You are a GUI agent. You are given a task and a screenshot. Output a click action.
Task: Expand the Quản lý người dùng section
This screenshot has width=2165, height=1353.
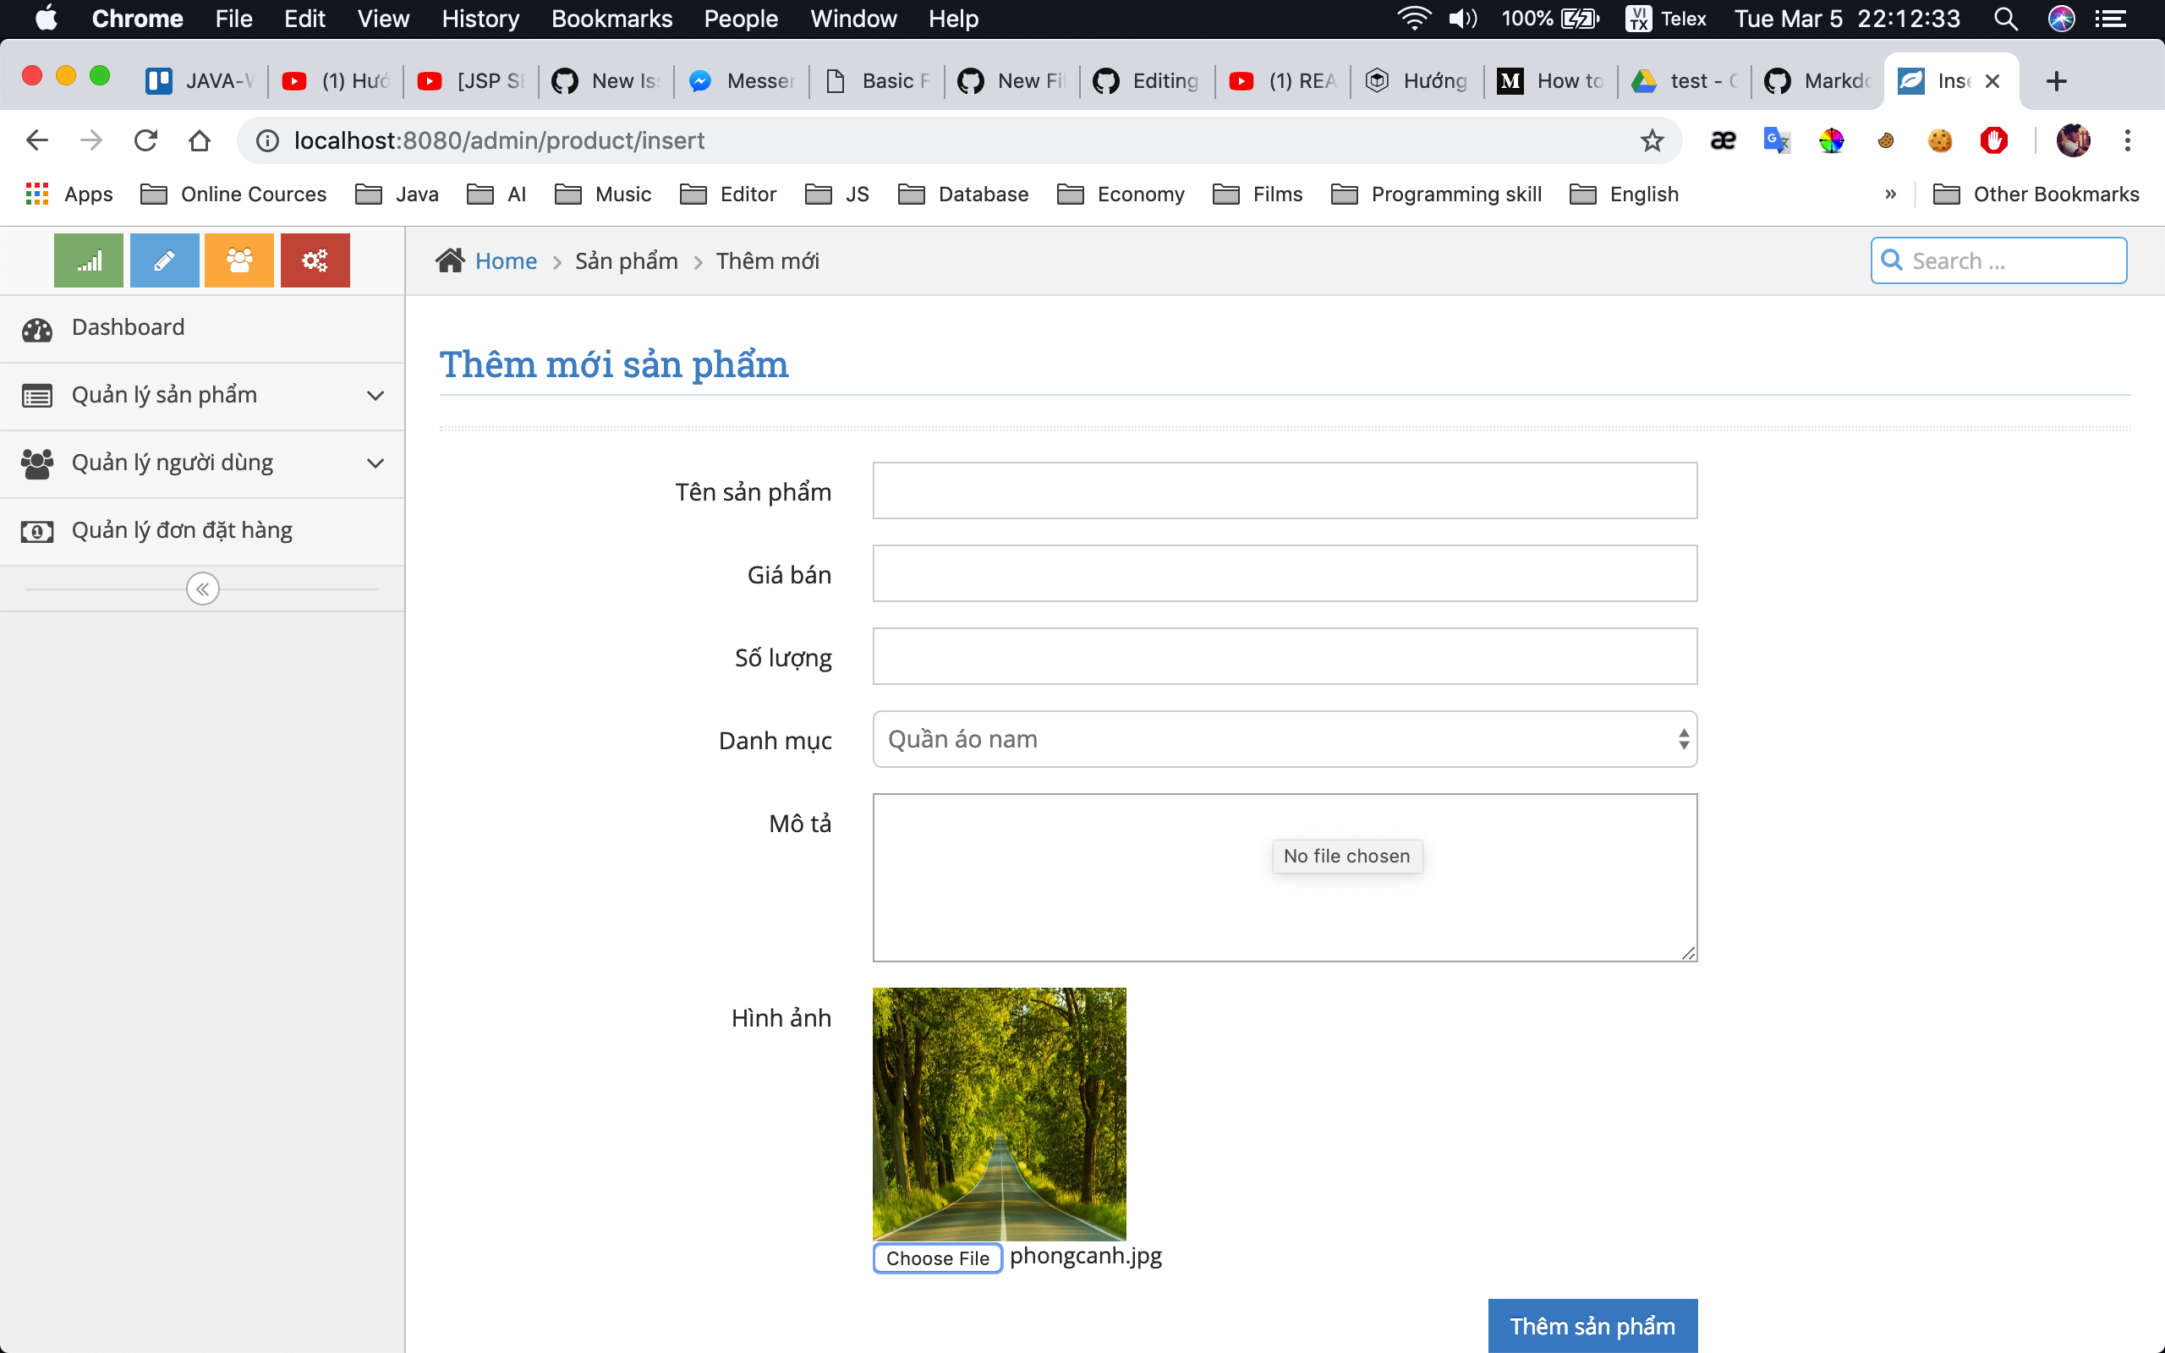click(375, 463)
